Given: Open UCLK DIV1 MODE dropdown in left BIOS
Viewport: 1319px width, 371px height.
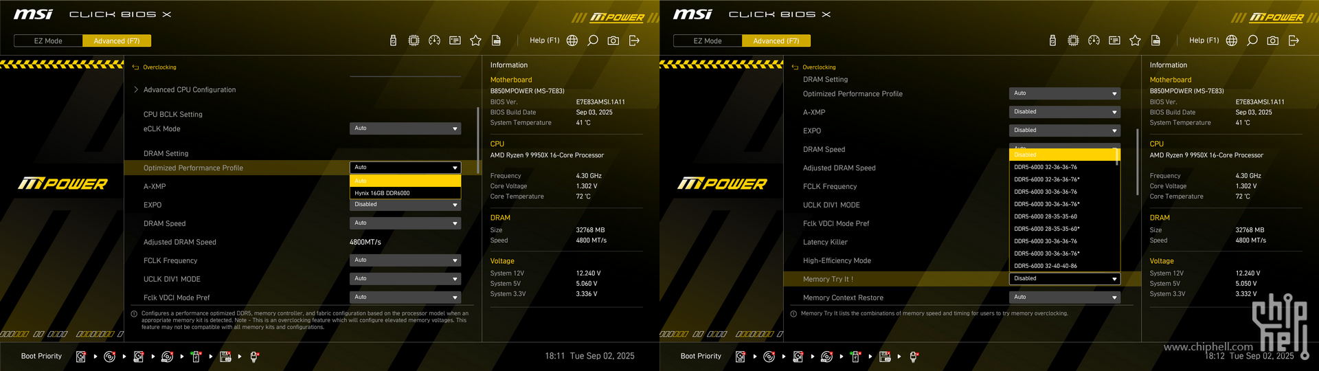Looking at the screenshot, I should point(405,279).
